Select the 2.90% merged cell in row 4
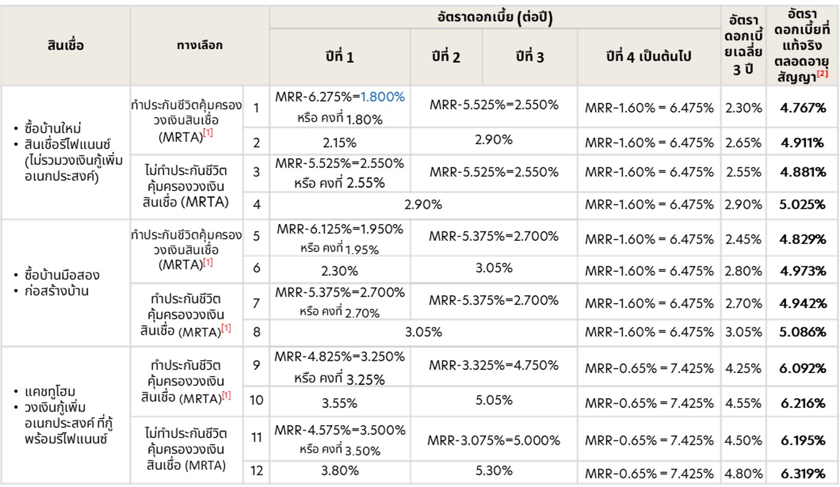 click(x=423, y=204)
